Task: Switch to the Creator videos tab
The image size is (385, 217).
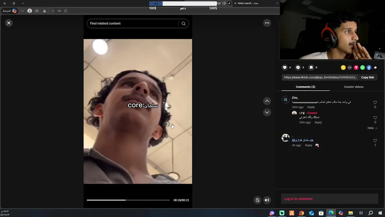Action: pos(354,87)
